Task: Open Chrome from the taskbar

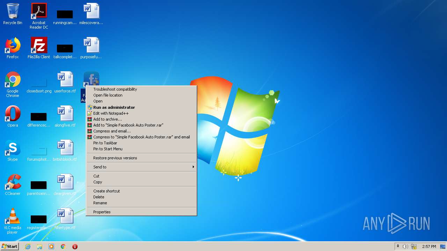Action: 63,246
